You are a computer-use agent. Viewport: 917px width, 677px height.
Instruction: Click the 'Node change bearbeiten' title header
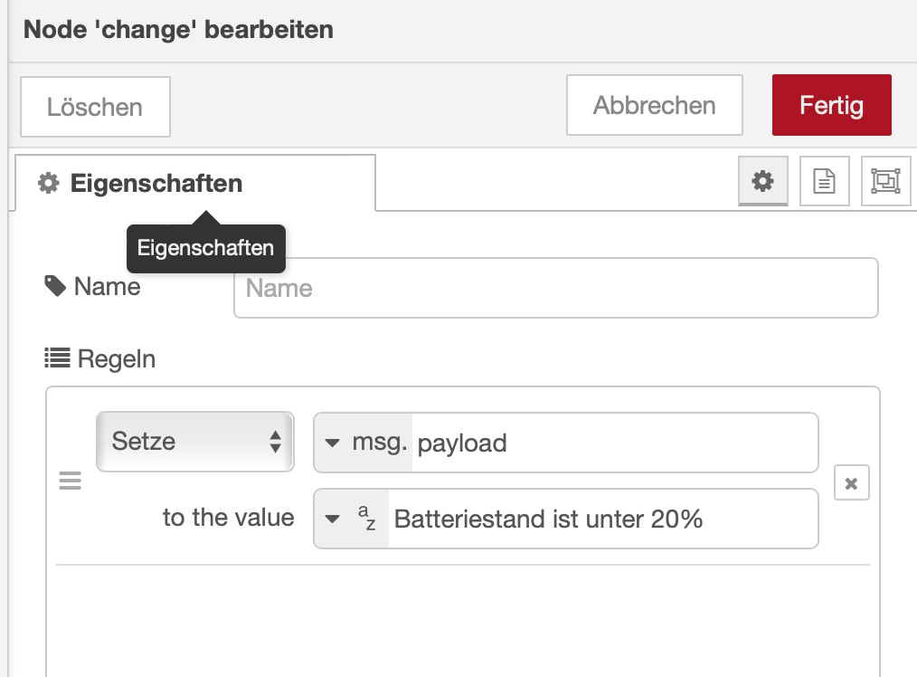click(x=178, y=29)
